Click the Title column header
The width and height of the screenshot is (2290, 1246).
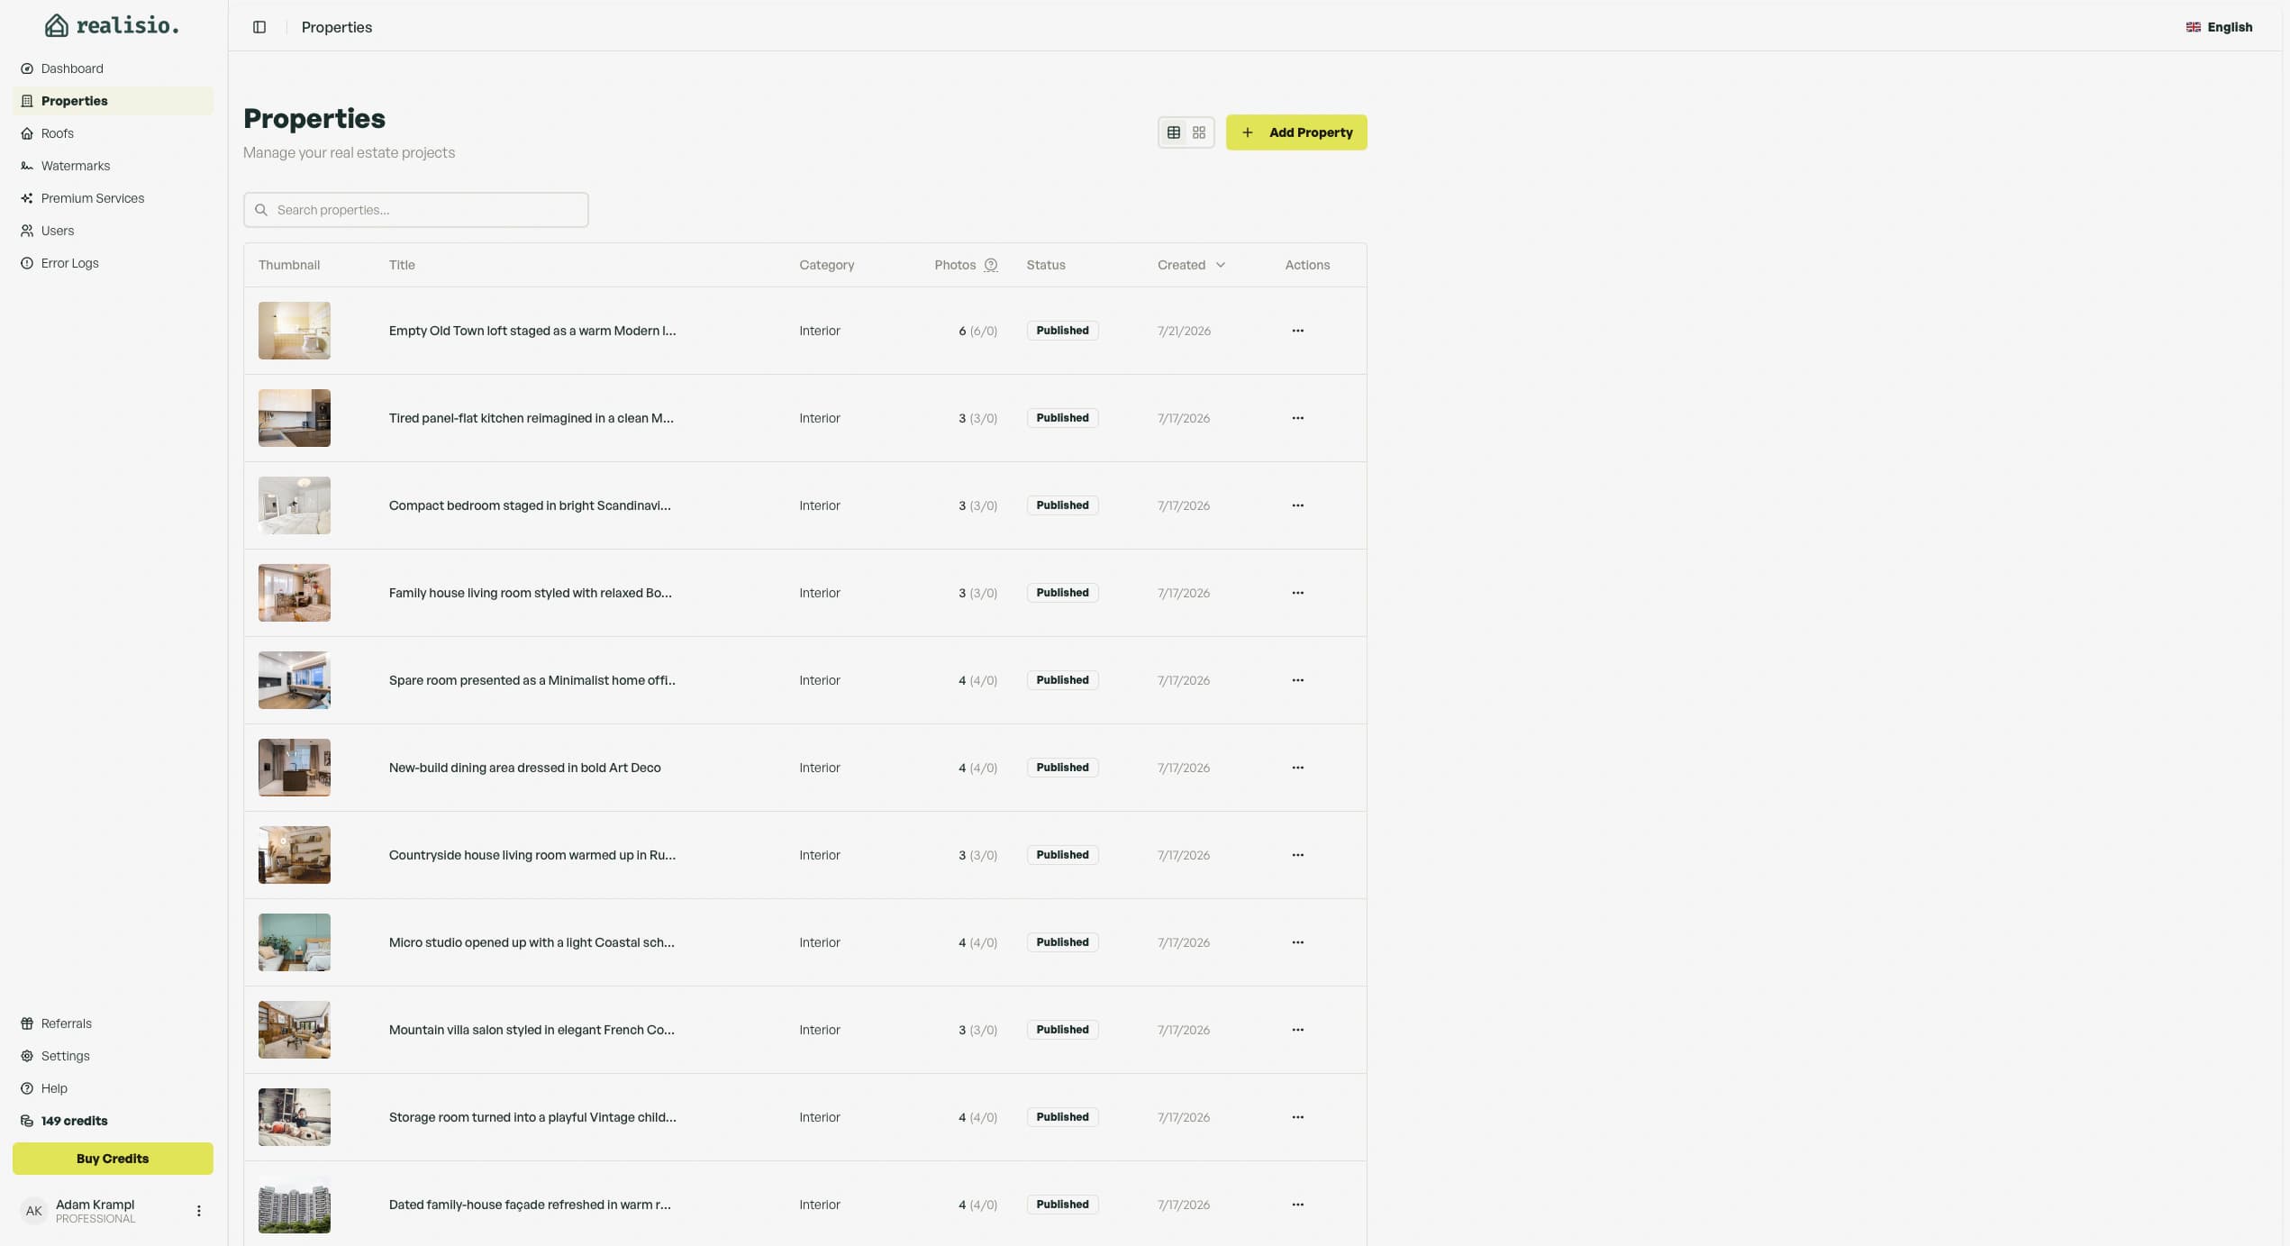(x=402, y=265)
